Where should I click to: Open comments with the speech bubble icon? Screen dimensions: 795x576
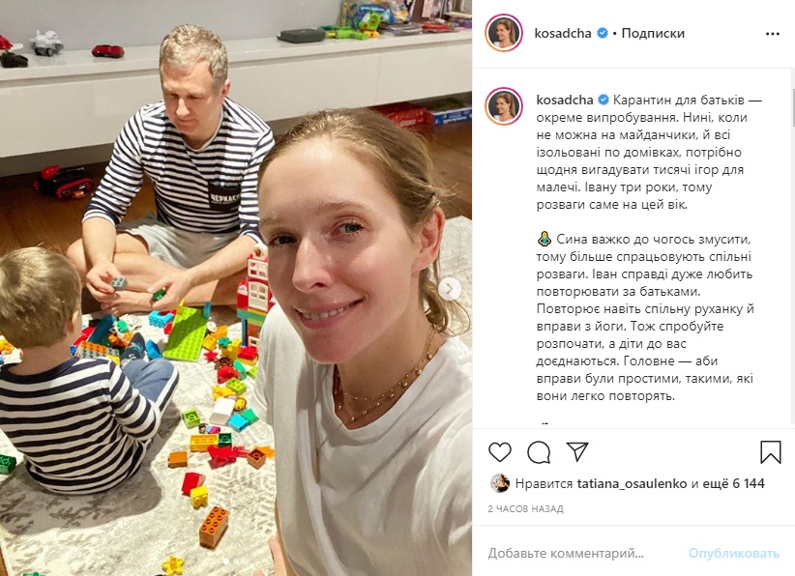point(539,452)
